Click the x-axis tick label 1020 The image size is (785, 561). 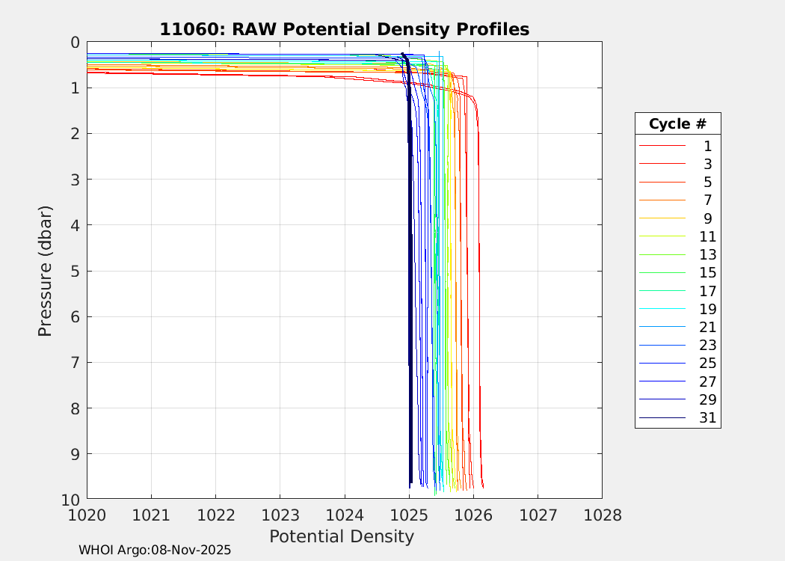coord(87,515)
